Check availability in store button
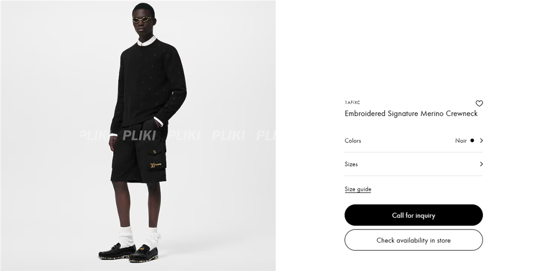Viewport: 546px width, 271px height. coord(414,240)
